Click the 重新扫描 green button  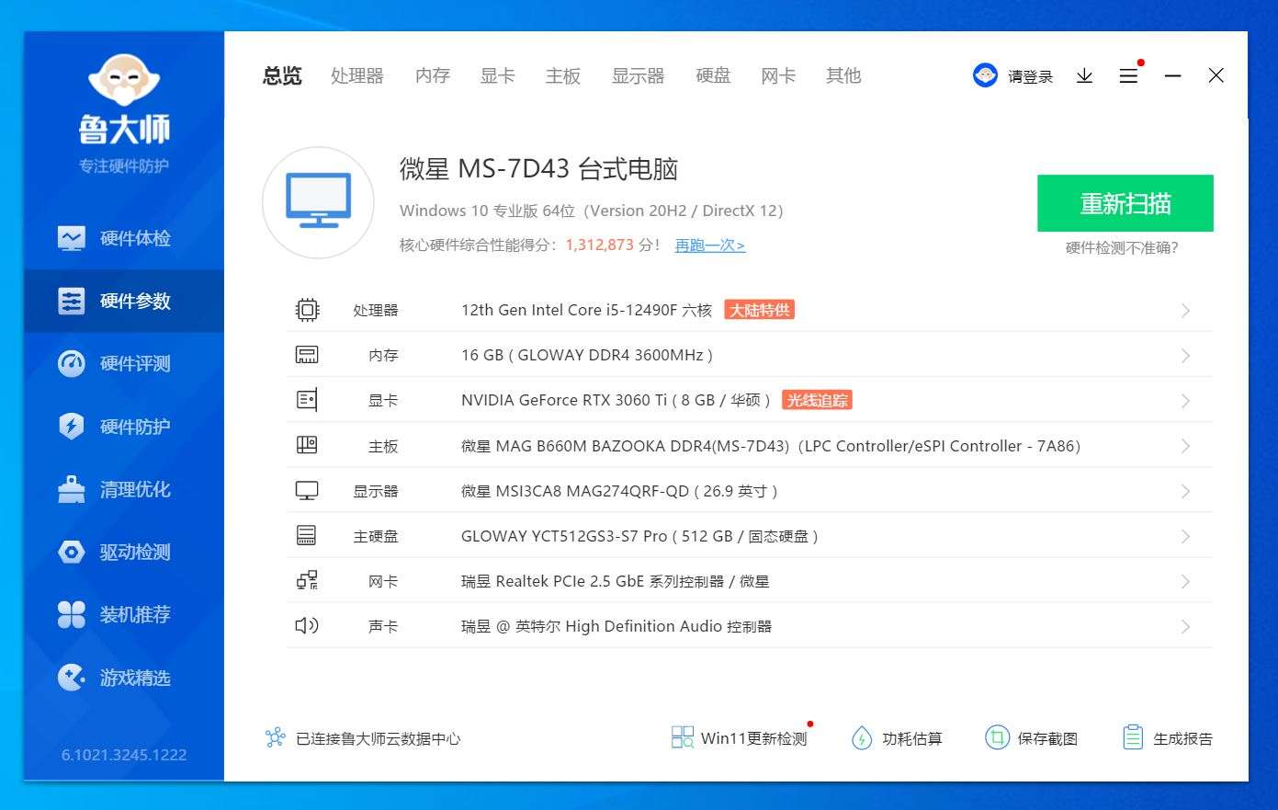coord(1125,203)
